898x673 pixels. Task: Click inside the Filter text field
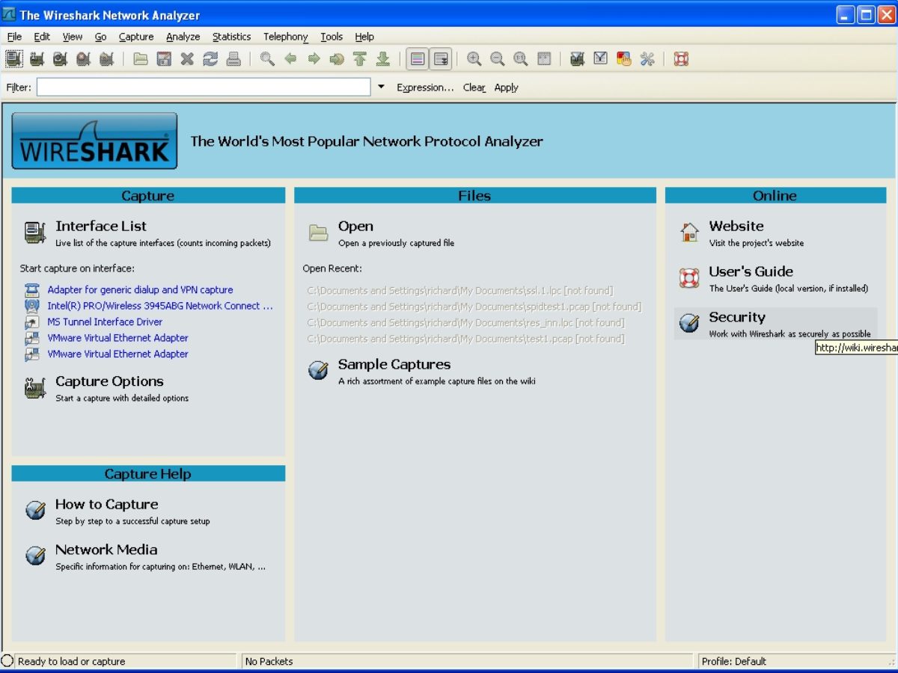point(204,87)
